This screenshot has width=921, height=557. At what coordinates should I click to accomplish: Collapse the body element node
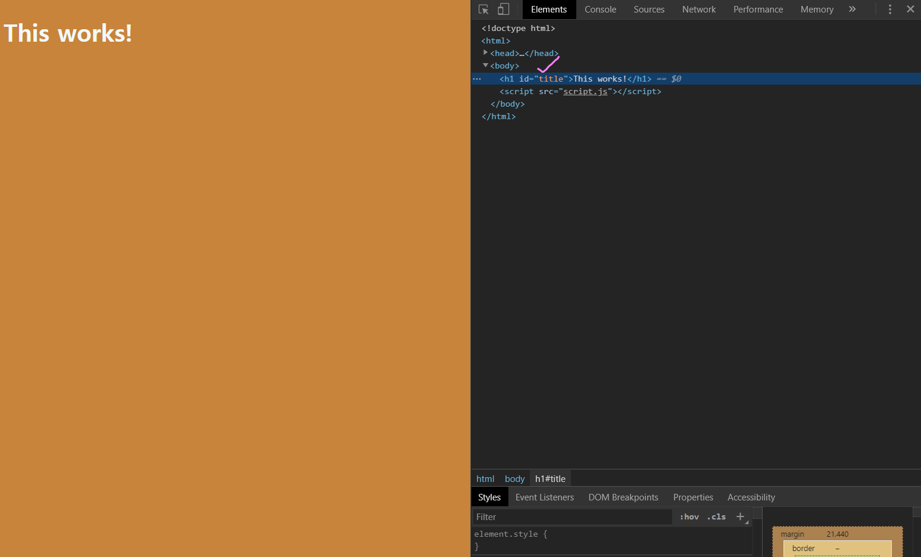(485, 66)
